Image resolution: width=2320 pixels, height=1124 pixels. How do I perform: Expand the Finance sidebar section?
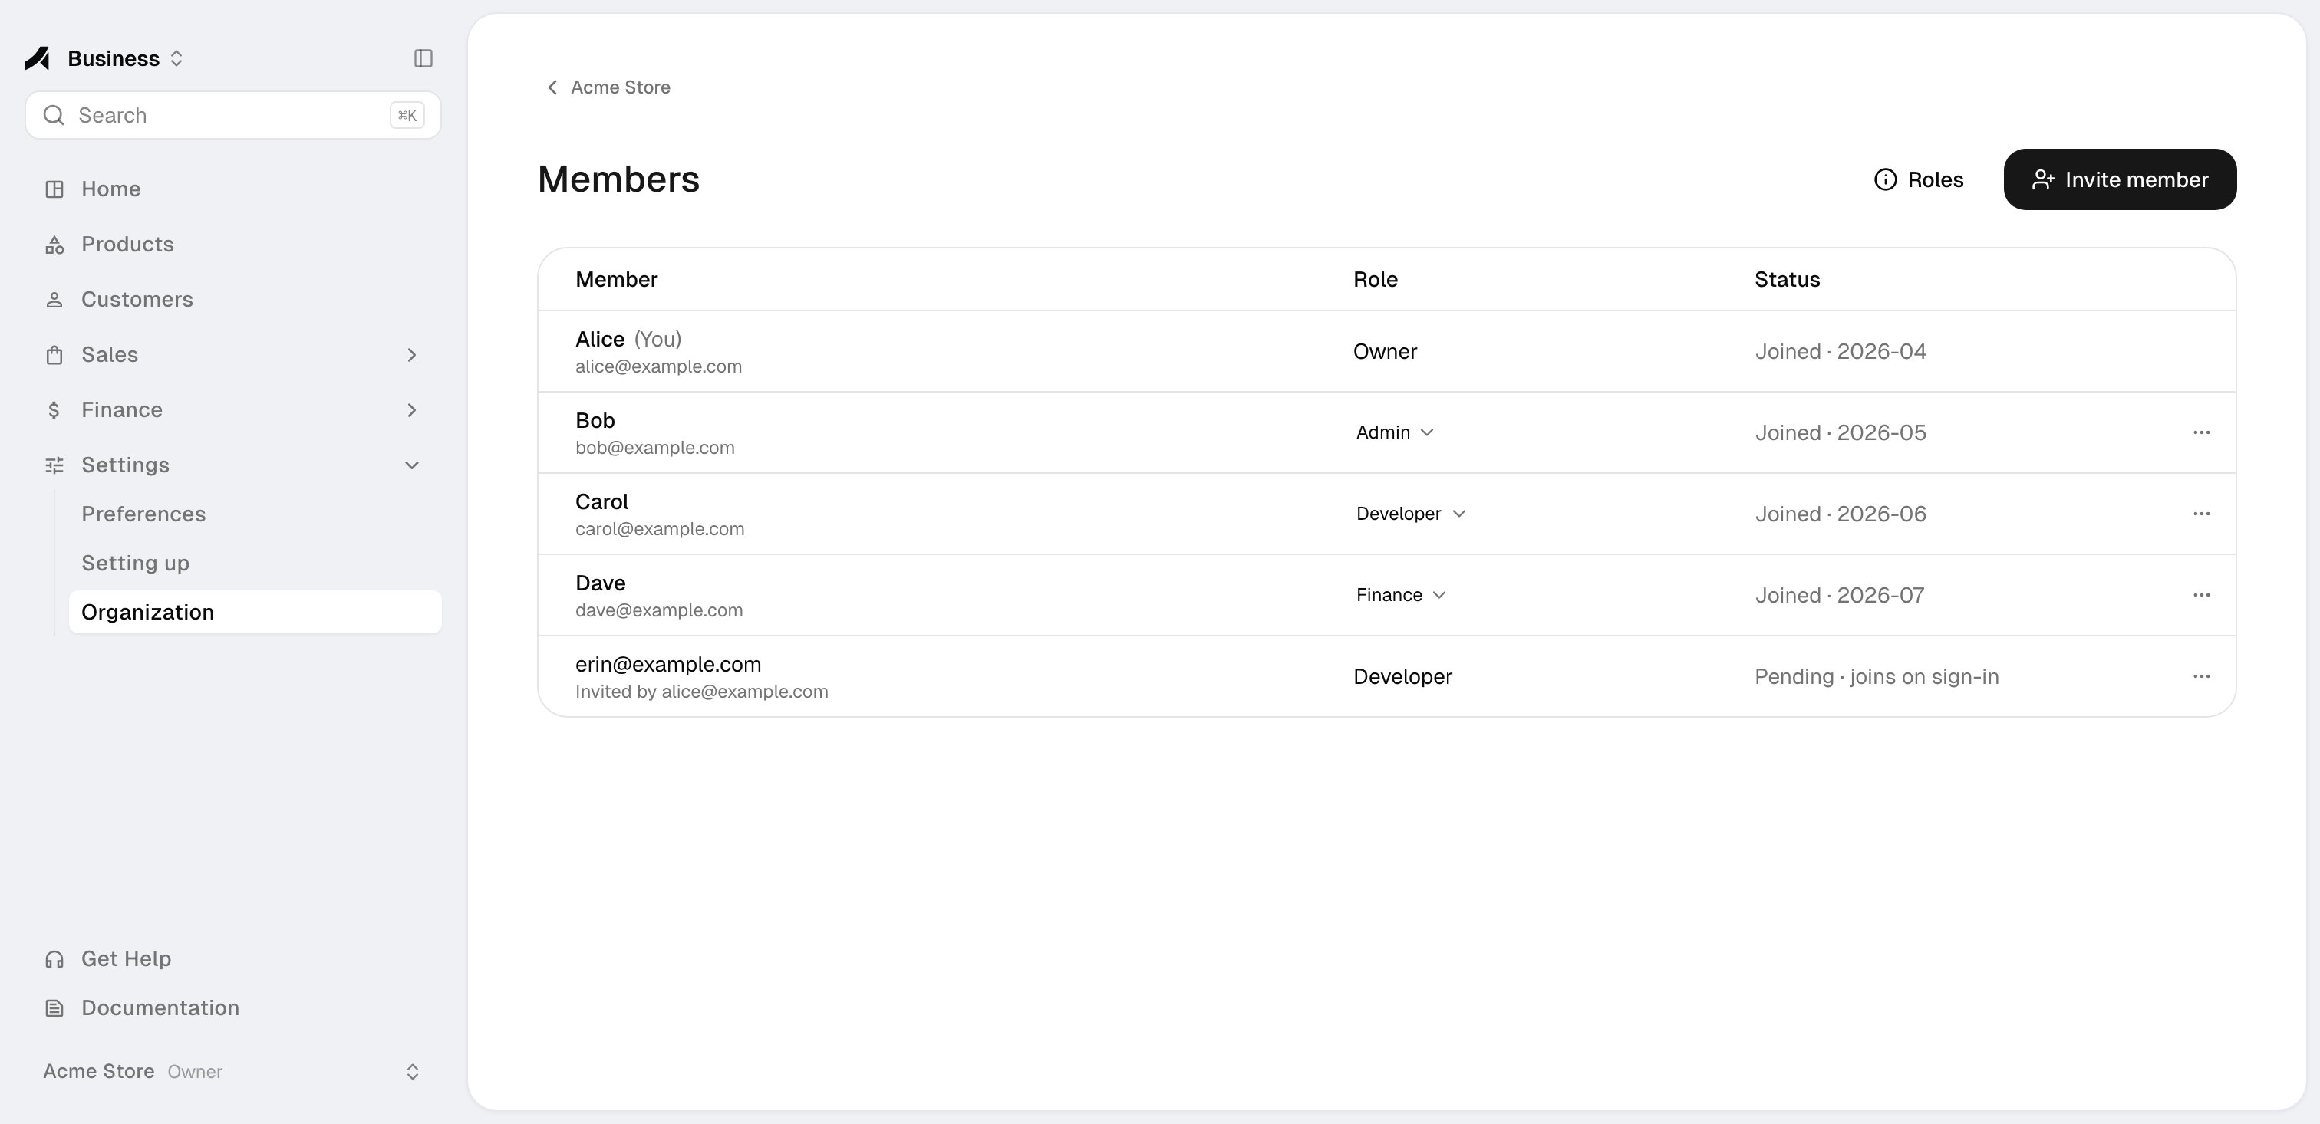[232, 409]
